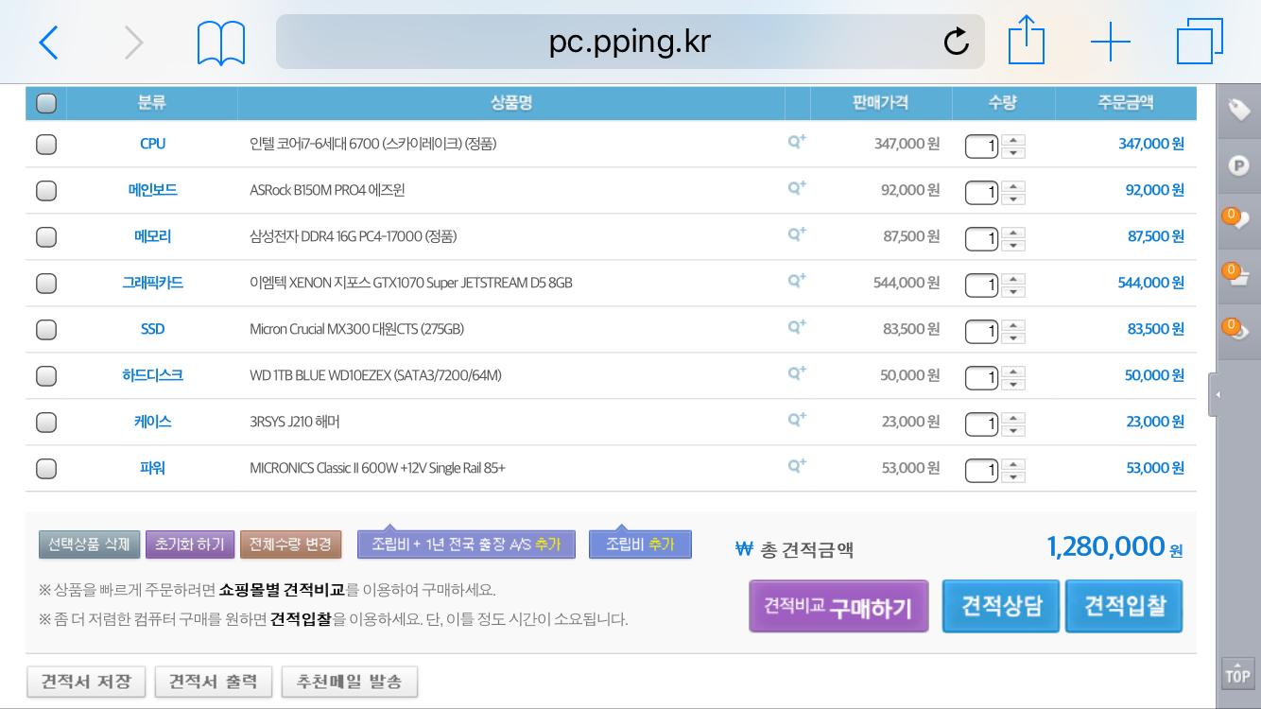
Task: Open the Safari share sheet
Action: (1025, 41)
